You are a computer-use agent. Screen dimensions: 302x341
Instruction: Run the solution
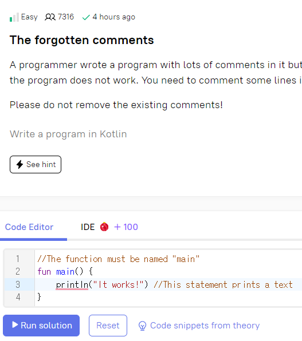(x=41, y=326)
